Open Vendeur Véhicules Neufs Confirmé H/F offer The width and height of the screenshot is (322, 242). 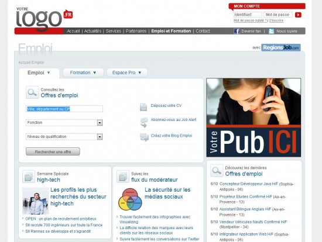pos(253,222)
